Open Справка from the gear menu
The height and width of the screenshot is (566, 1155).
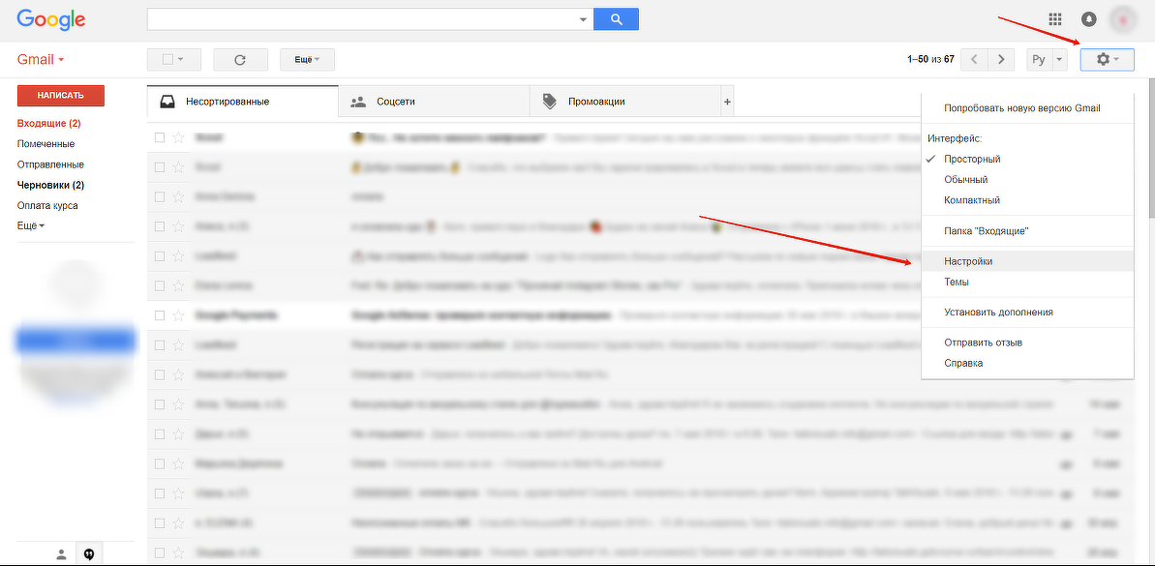click(x=1027, y=363)
